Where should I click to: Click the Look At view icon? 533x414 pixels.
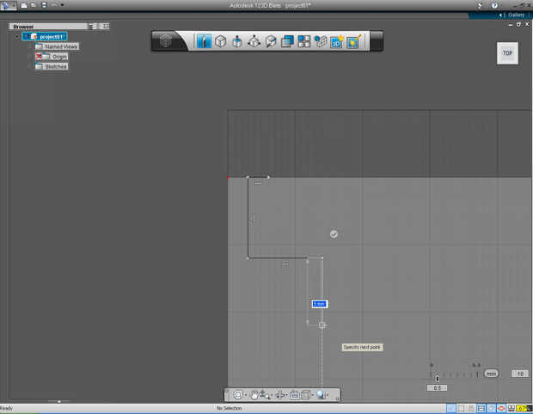point(295,394)
